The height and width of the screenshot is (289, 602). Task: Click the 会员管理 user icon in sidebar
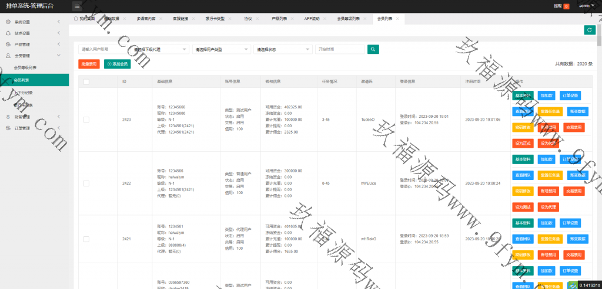point(8,56)
